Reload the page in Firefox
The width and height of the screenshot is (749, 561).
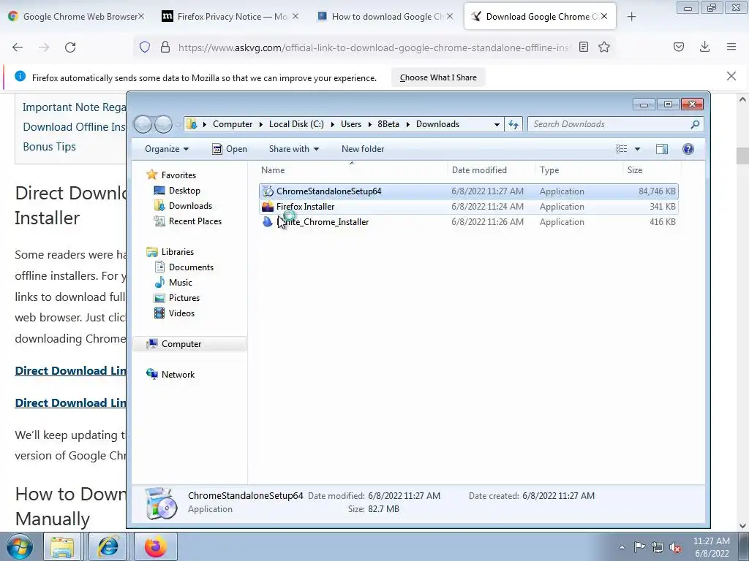(70, 47)
